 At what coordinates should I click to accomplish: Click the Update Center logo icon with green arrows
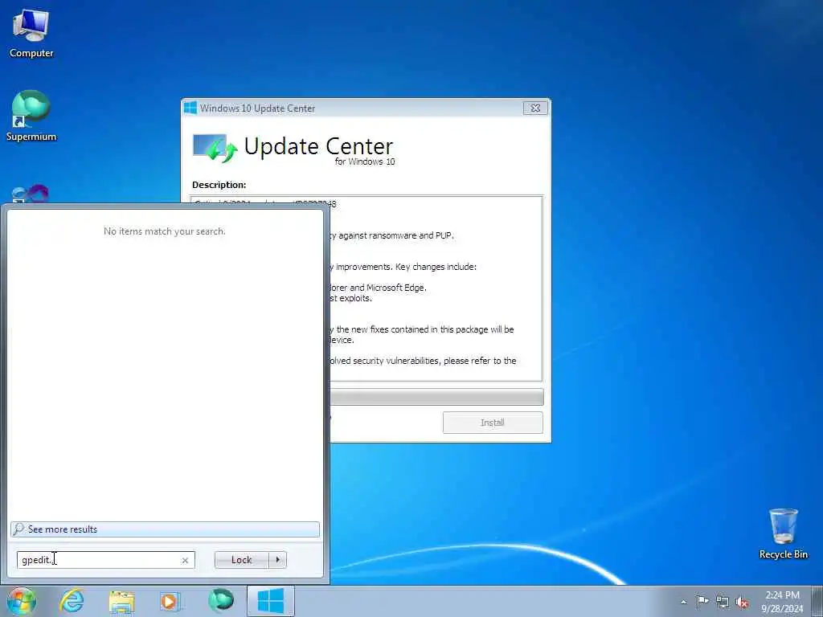tap(215, 148)
